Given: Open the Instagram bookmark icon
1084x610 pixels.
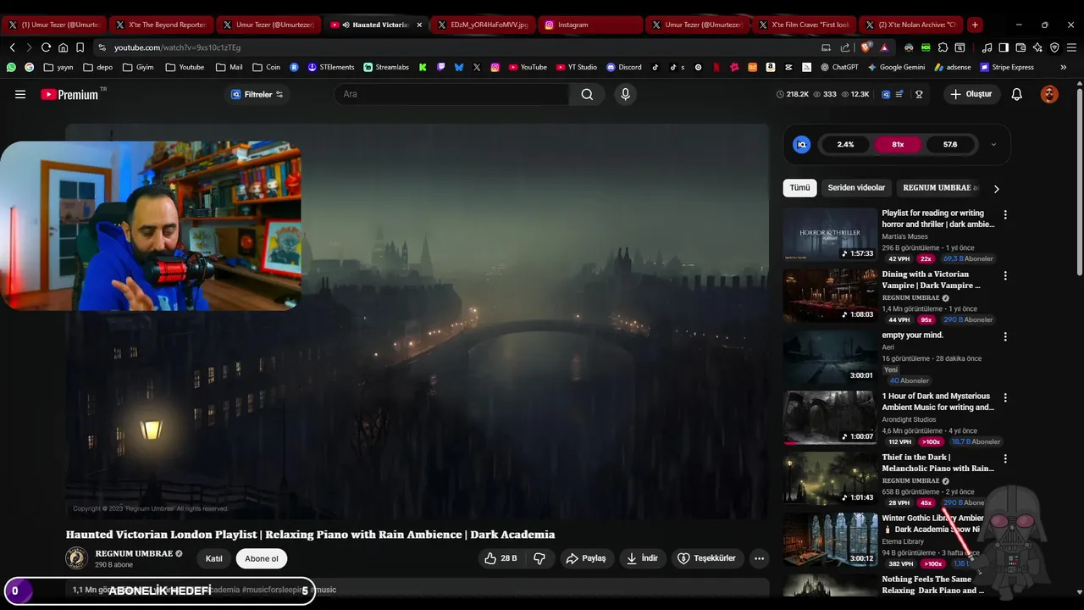Looking at the screenshot, I should click(495, 67).
